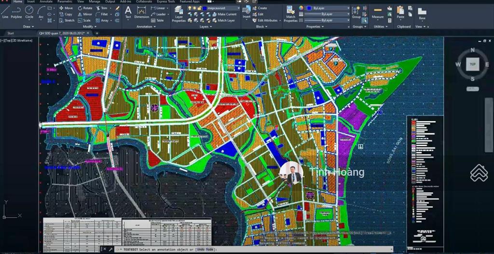Screen dimensions: 494x254
Task: Open the linetype ByLayer dropdown
Action: 348,20
